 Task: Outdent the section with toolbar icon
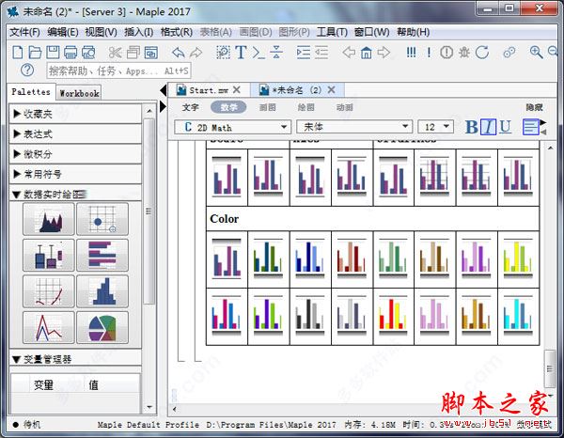[x=321, y=53]
